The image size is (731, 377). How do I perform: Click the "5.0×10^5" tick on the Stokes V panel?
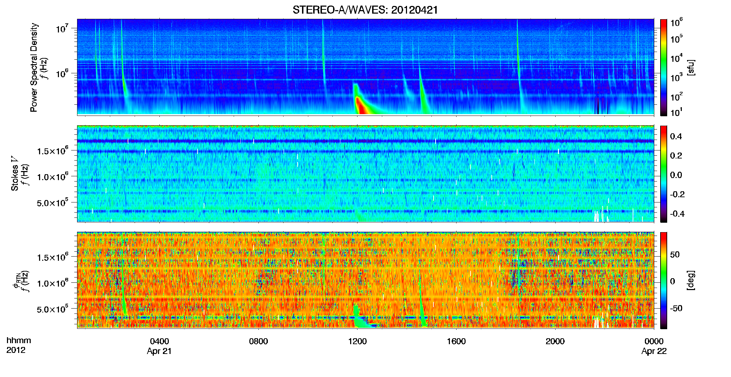click(x=53, y=202)
